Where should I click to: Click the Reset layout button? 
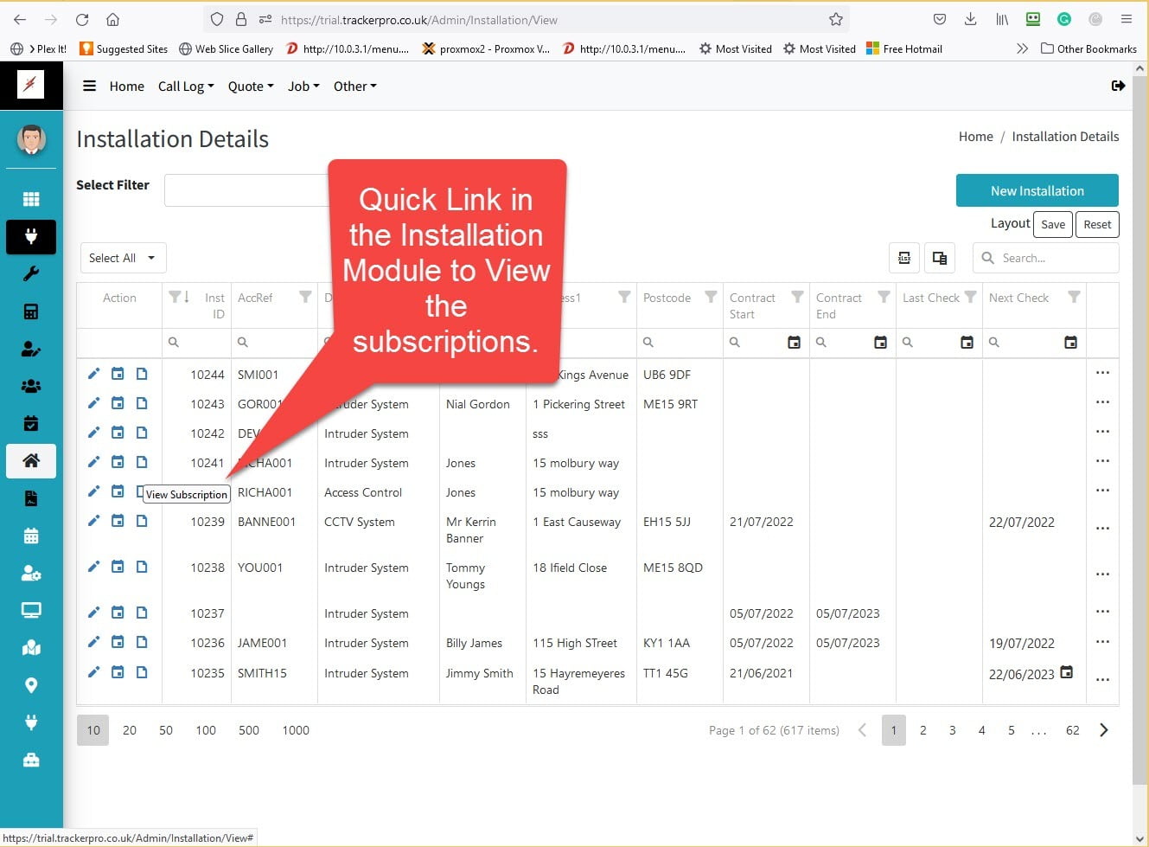1097,224
